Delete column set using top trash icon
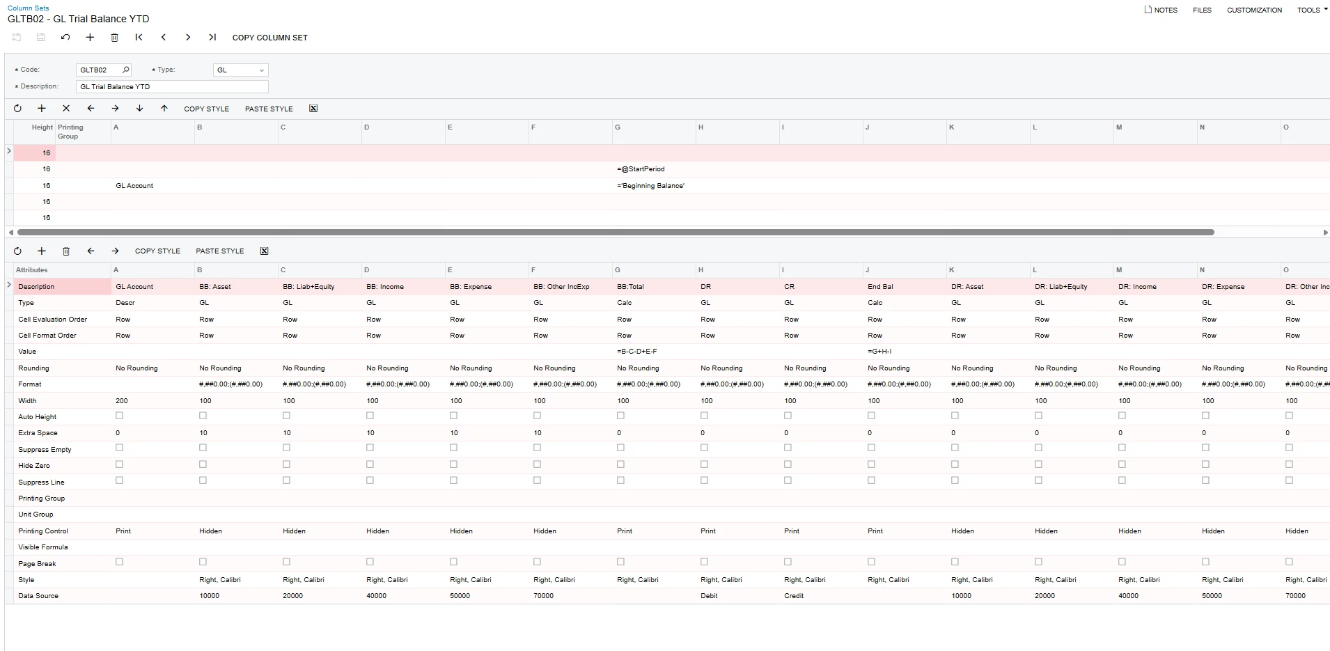The image size is (1330, 651). pyautogui.click(x=115, y=38)
